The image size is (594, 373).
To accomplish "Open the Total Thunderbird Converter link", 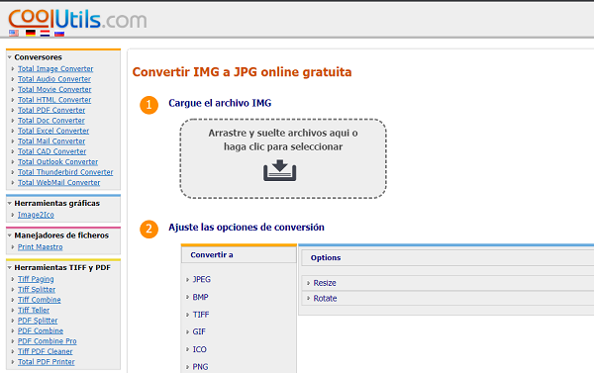I will pos(65,172).
